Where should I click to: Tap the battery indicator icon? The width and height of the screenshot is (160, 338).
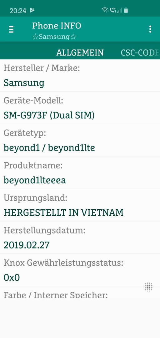(126, 10)
